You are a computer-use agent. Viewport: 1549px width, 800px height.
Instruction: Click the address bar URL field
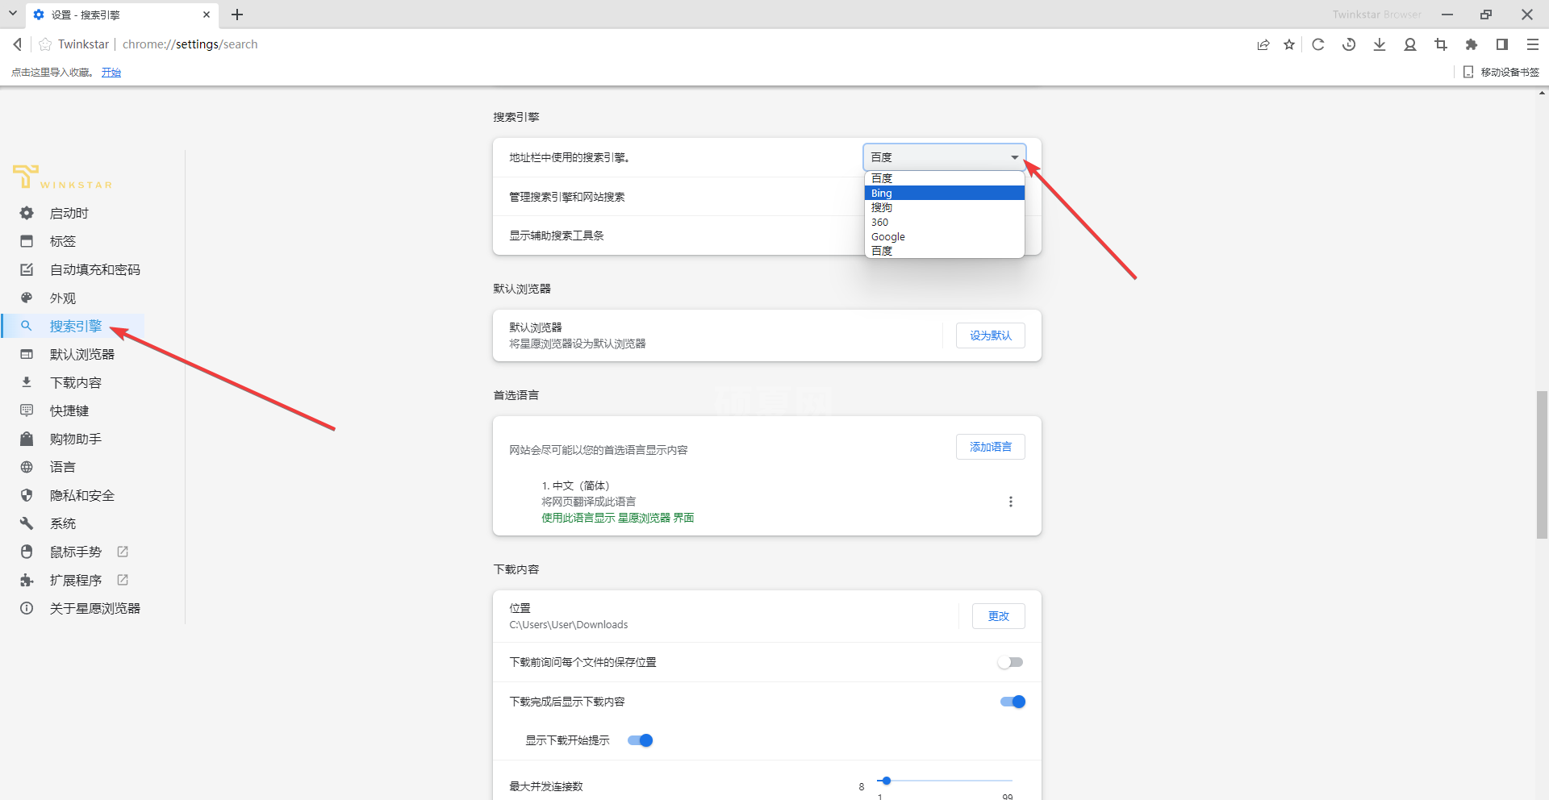click(190, 44)
